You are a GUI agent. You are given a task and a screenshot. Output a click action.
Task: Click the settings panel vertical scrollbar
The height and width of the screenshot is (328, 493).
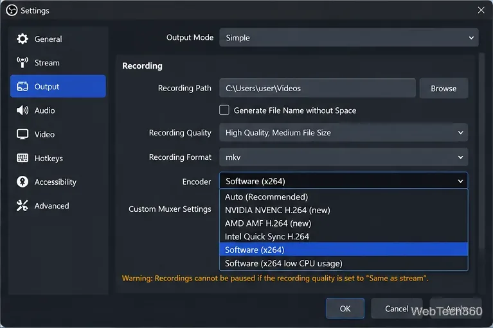click(x=481, y=151)
